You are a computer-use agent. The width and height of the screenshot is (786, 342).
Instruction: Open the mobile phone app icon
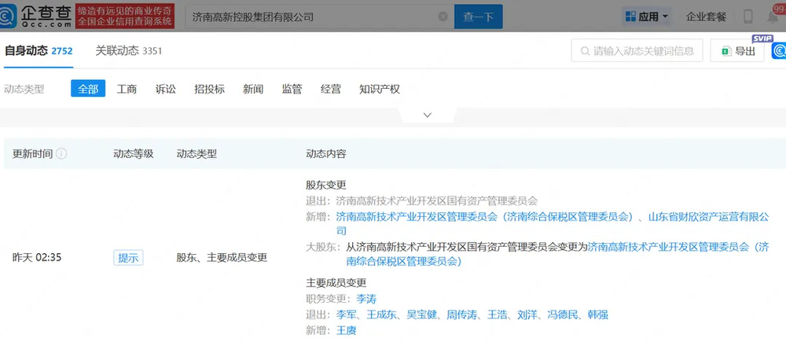click(747, 17)
